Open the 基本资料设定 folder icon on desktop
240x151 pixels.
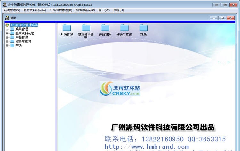click(x=86, y=28)
